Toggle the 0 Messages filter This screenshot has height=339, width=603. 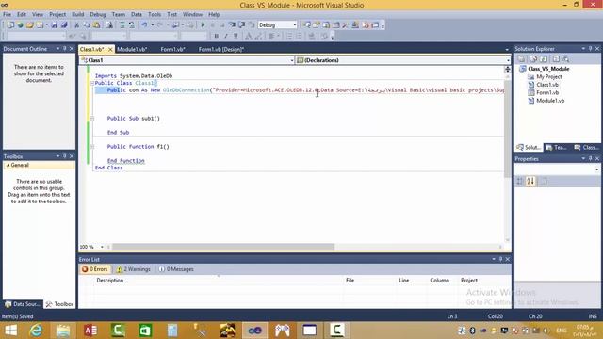click(x=176, y=269)
